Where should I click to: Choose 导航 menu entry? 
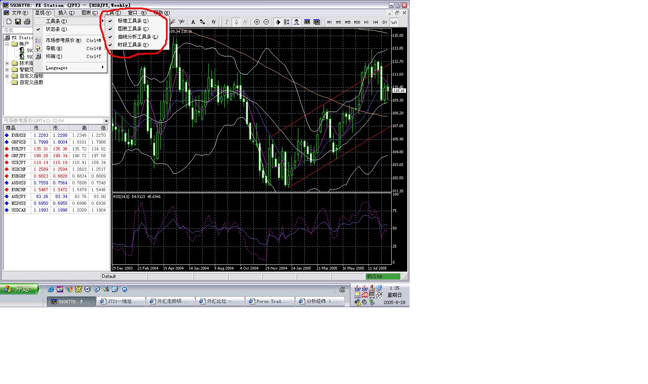(70, 48)
